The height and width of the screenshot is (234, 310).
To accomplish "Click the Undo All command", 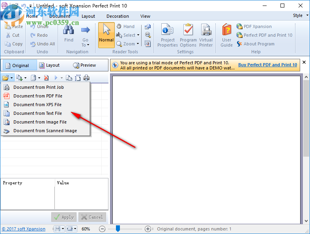I will click(x=42, y=44).
